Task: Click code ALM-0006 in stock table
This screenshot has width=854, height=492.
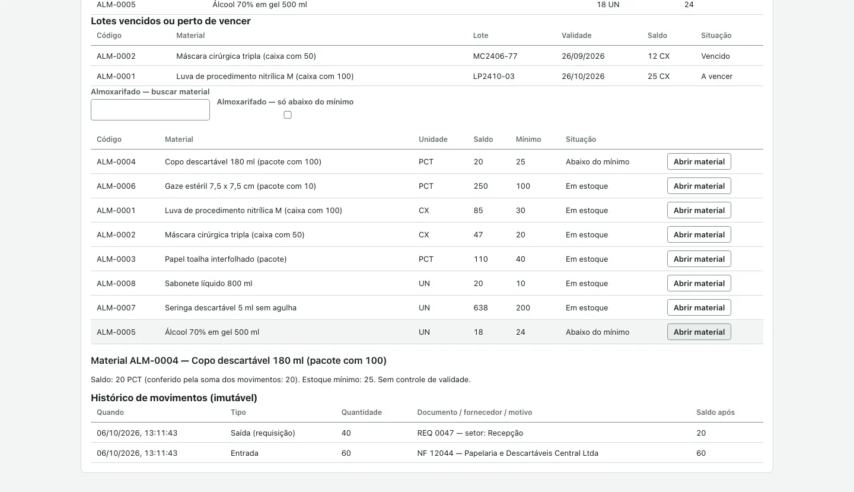Action: (116, 186)
